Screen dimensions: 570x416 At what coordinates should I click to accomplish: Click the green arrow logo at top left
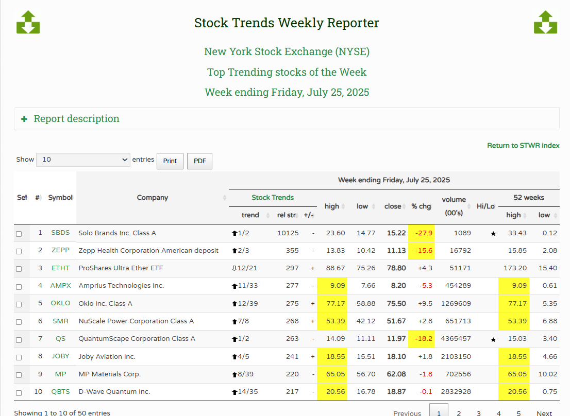28,22
